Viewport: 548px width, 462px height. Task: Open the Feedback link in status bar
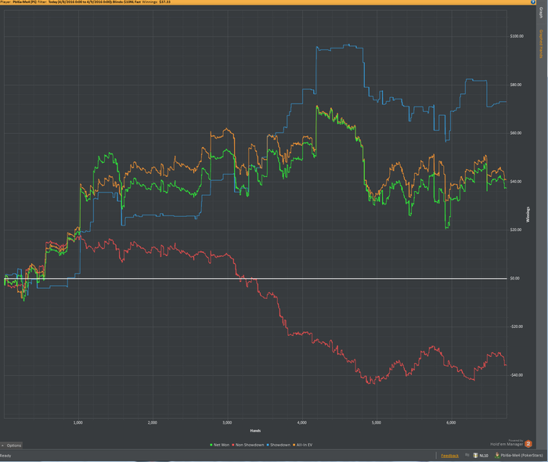450,456
